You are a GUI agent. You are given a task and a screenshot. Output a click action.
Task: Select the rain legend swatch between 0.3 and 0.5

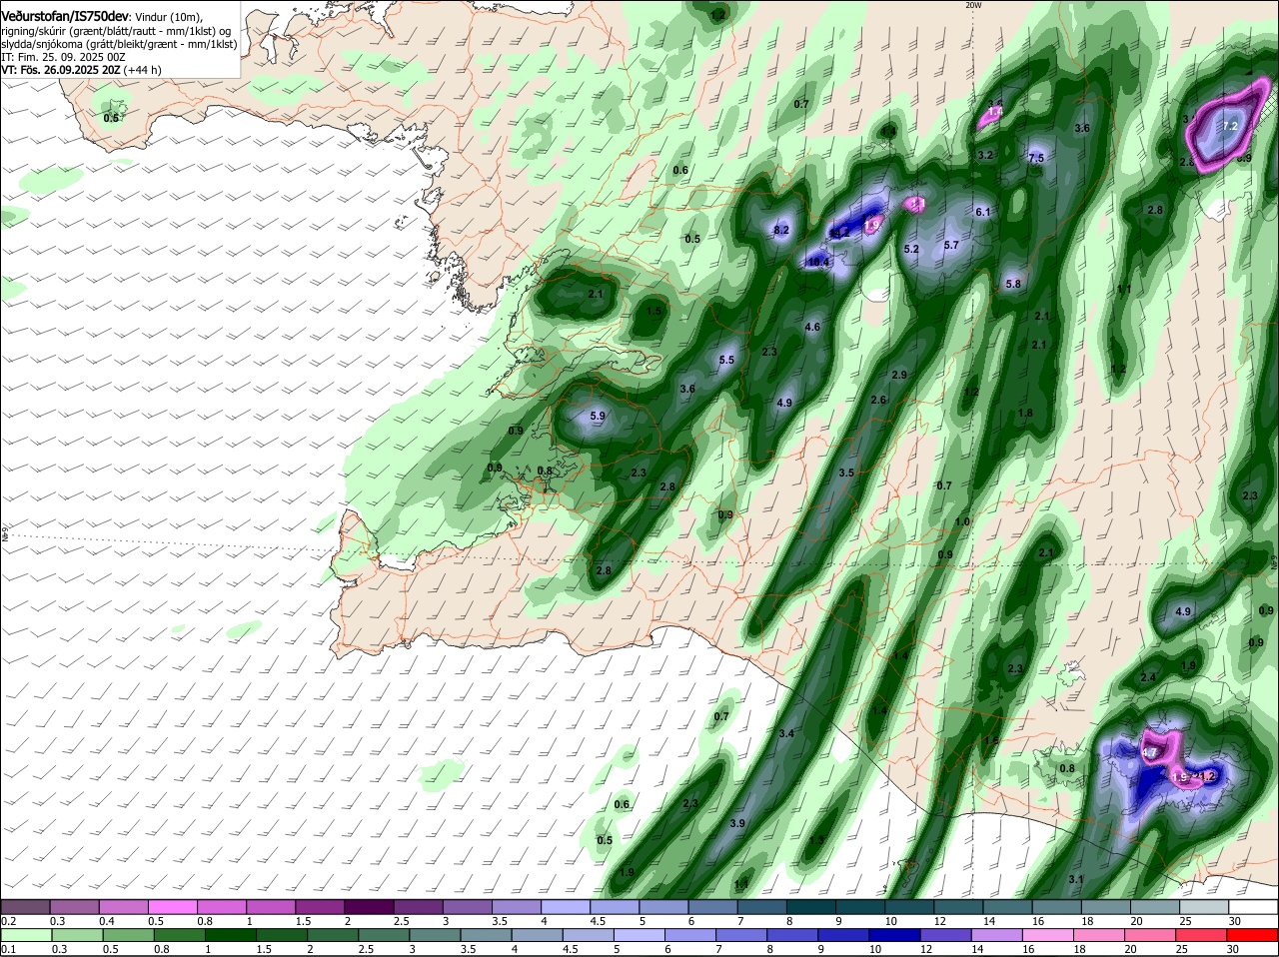coord(79,935)
